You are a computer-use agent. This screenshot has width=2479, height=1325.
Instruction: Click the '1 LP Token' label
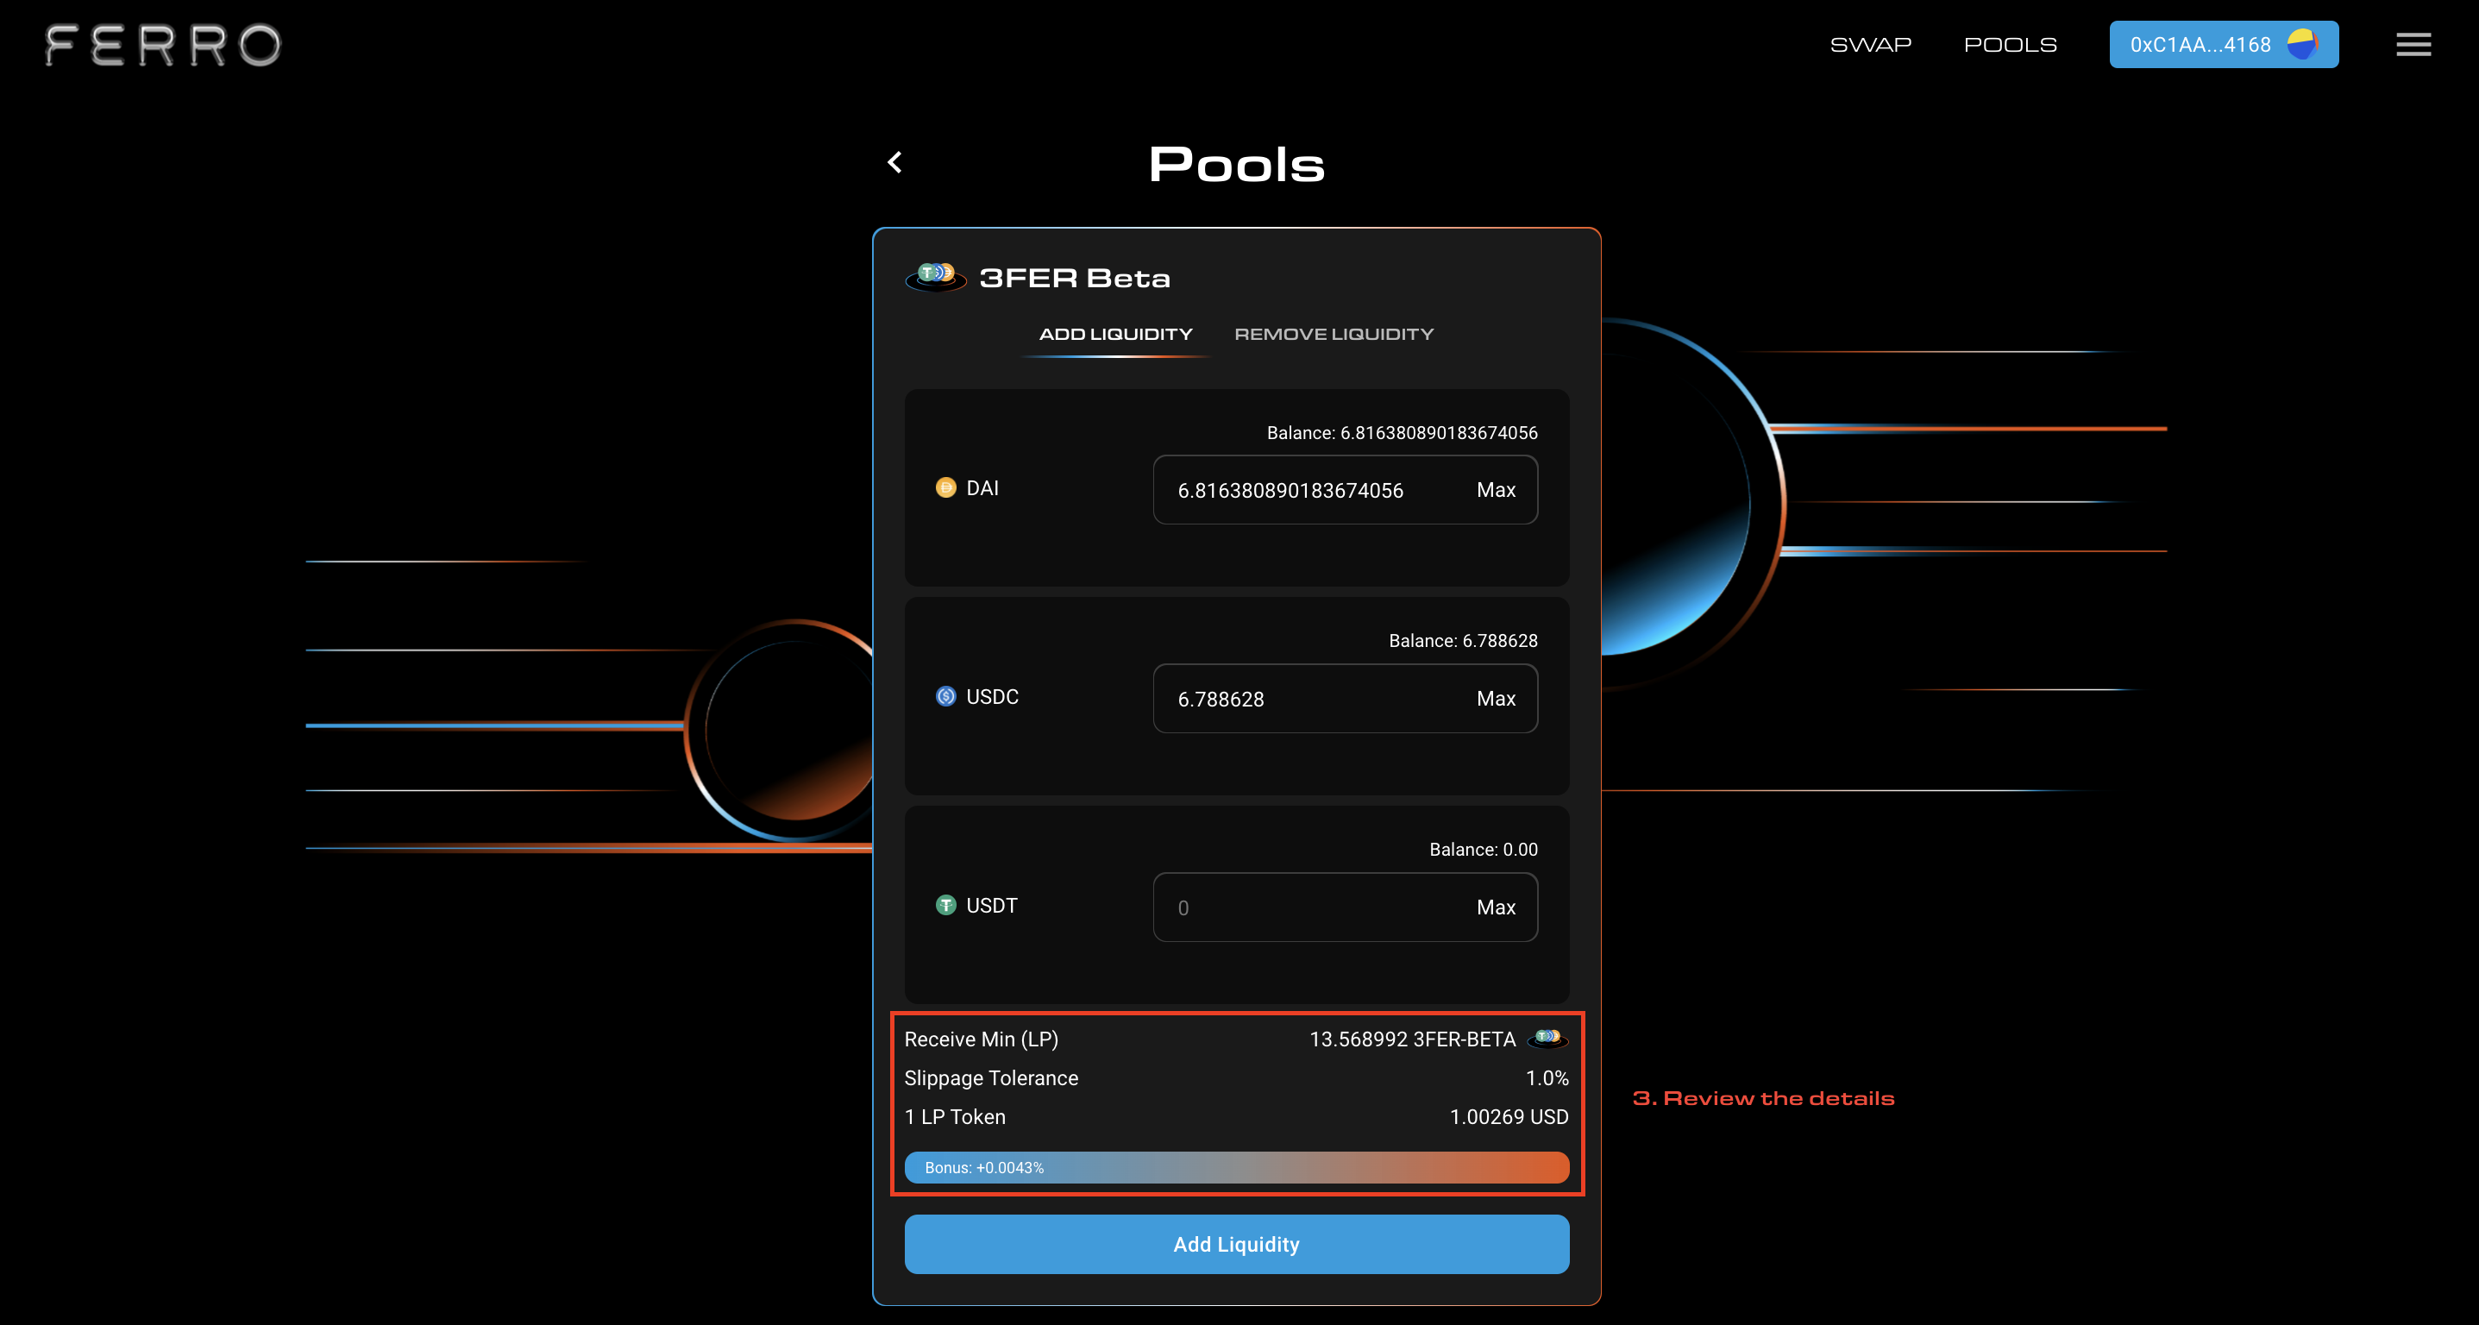pyautogui.click(x=955, y=1116)
